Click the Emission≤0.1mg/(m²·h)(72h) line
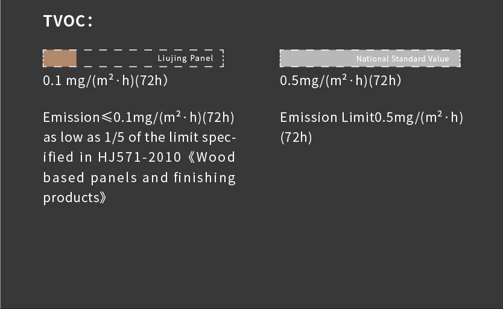503x309 pixels. (x=139, y=118)
